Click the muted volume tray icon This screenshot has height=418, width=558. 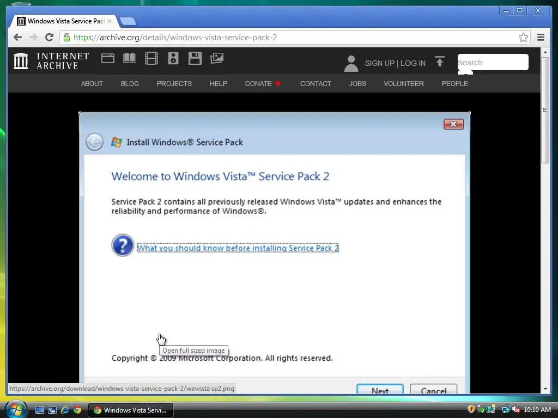point(516,409)
